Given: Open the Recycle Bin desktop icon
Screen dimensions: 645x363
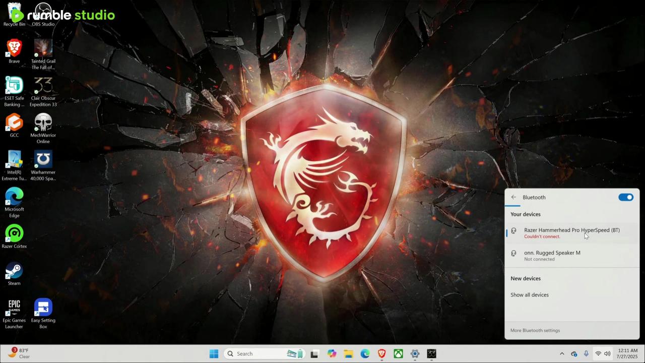Looking at the screenshot, I should click(x=14, y=15).
